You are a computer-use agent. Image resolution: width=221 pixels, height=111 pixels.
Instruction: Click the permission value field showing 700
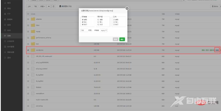[x=84, y=30]
